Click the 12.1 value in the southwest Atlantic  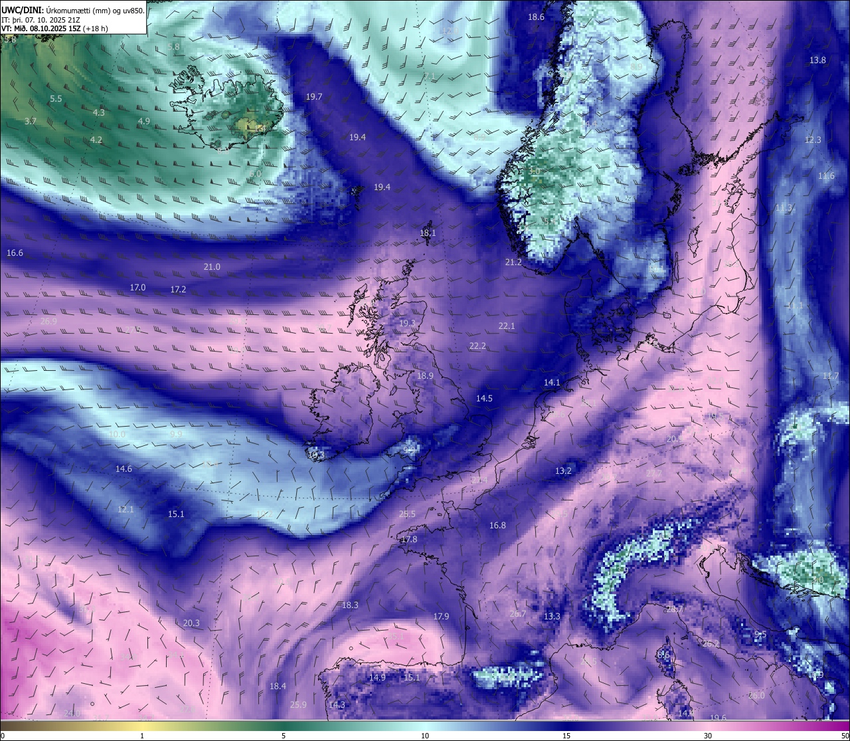point(126,510)
